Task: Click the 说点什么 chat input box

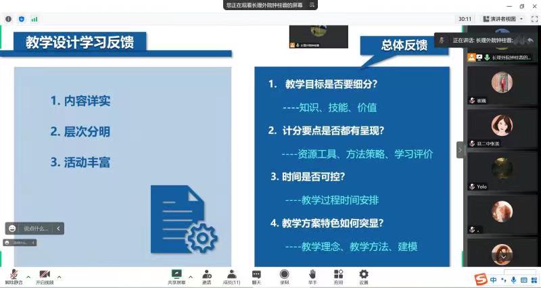Action: (35, 229)
